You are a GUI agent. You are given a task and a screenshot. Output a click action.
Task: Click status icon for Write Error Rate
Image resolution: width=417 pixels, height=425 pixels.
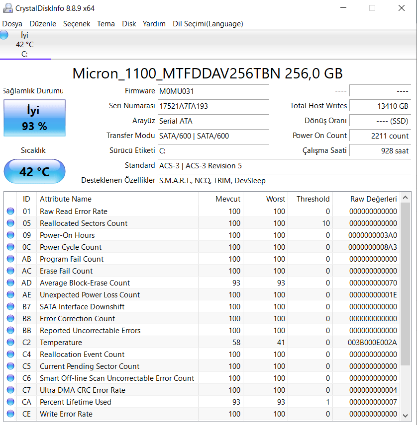click(10, 414)
